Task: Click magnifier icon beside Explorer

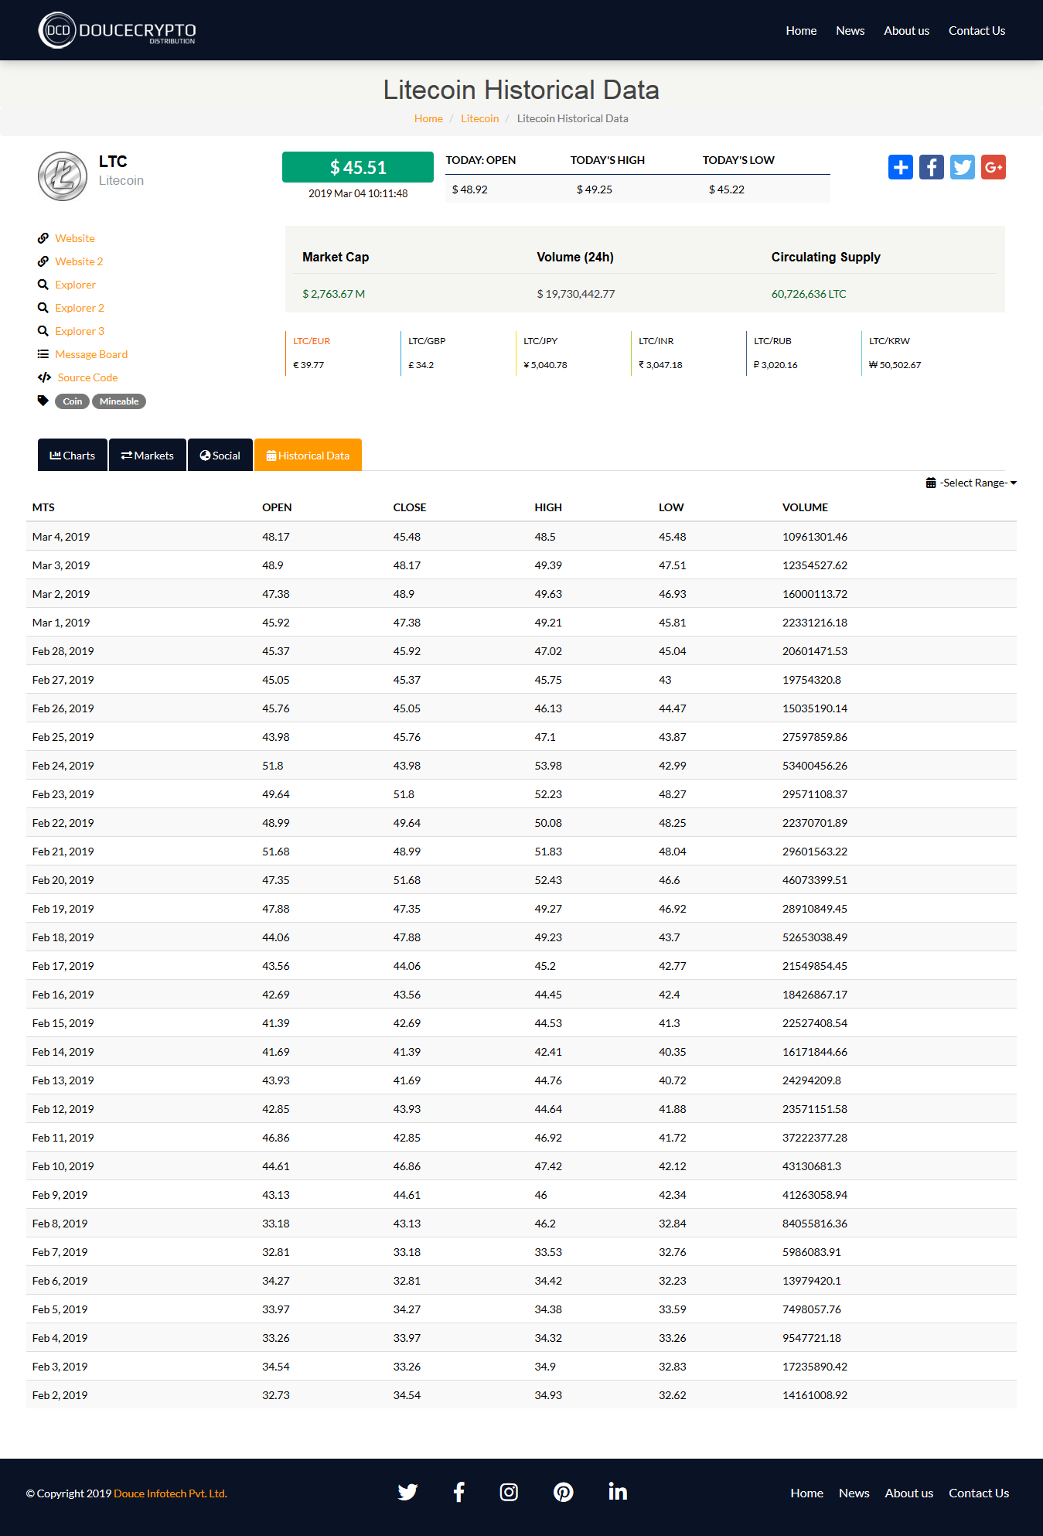Action: click(43, 285)
